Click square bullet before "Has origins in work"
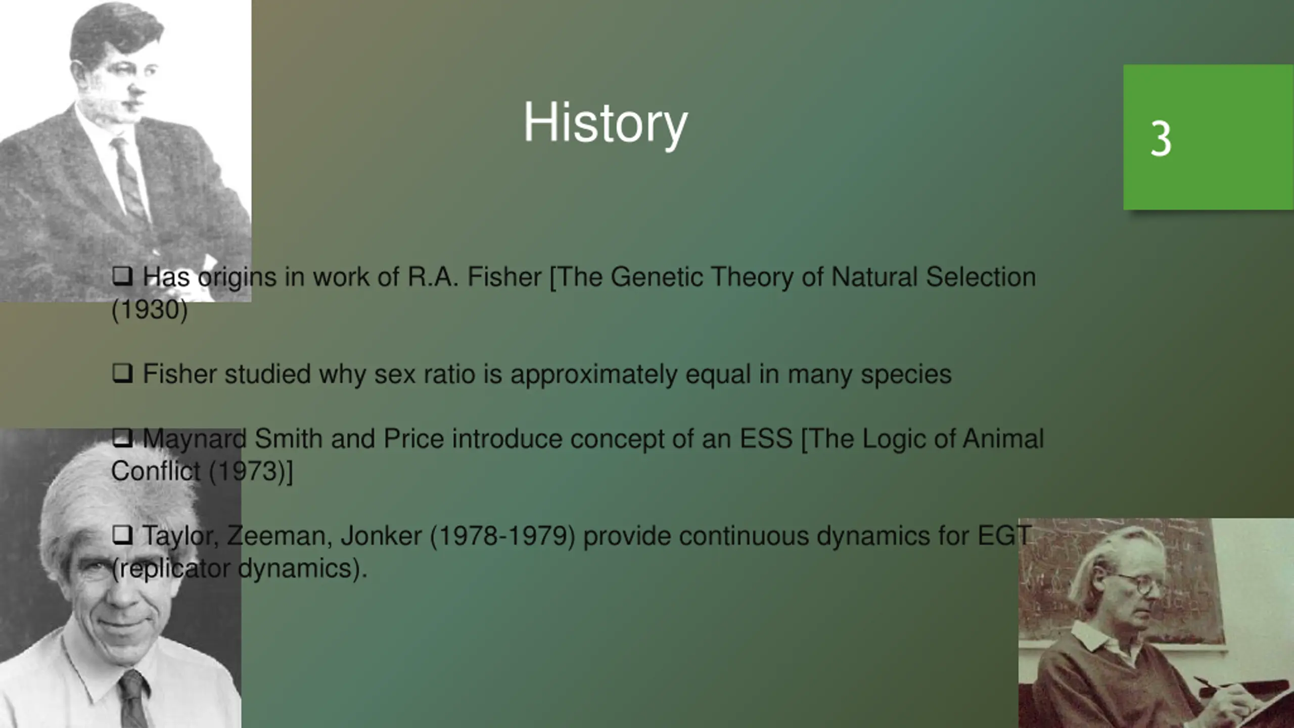Viewport: 1294px width, 728px height. (122, 276)
